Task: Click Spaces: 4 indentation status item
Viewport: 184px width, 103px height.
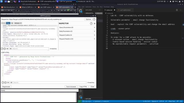Action: (x=155, y=101)
